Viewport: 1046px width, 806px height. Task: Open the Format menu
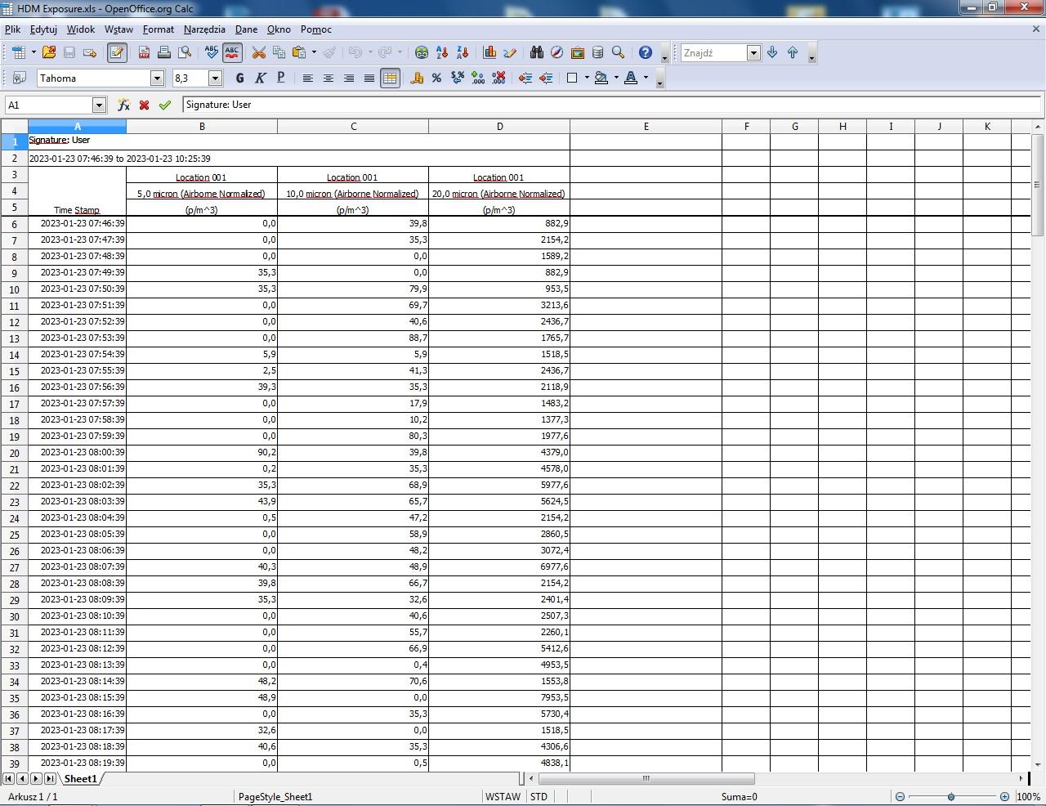158,29
